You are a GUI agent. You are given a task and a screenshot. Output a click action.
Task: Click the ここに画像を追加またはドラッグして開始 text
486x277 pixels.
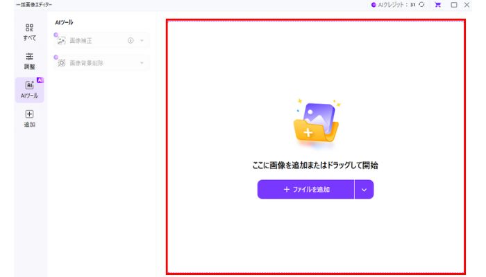coord(315,166)
